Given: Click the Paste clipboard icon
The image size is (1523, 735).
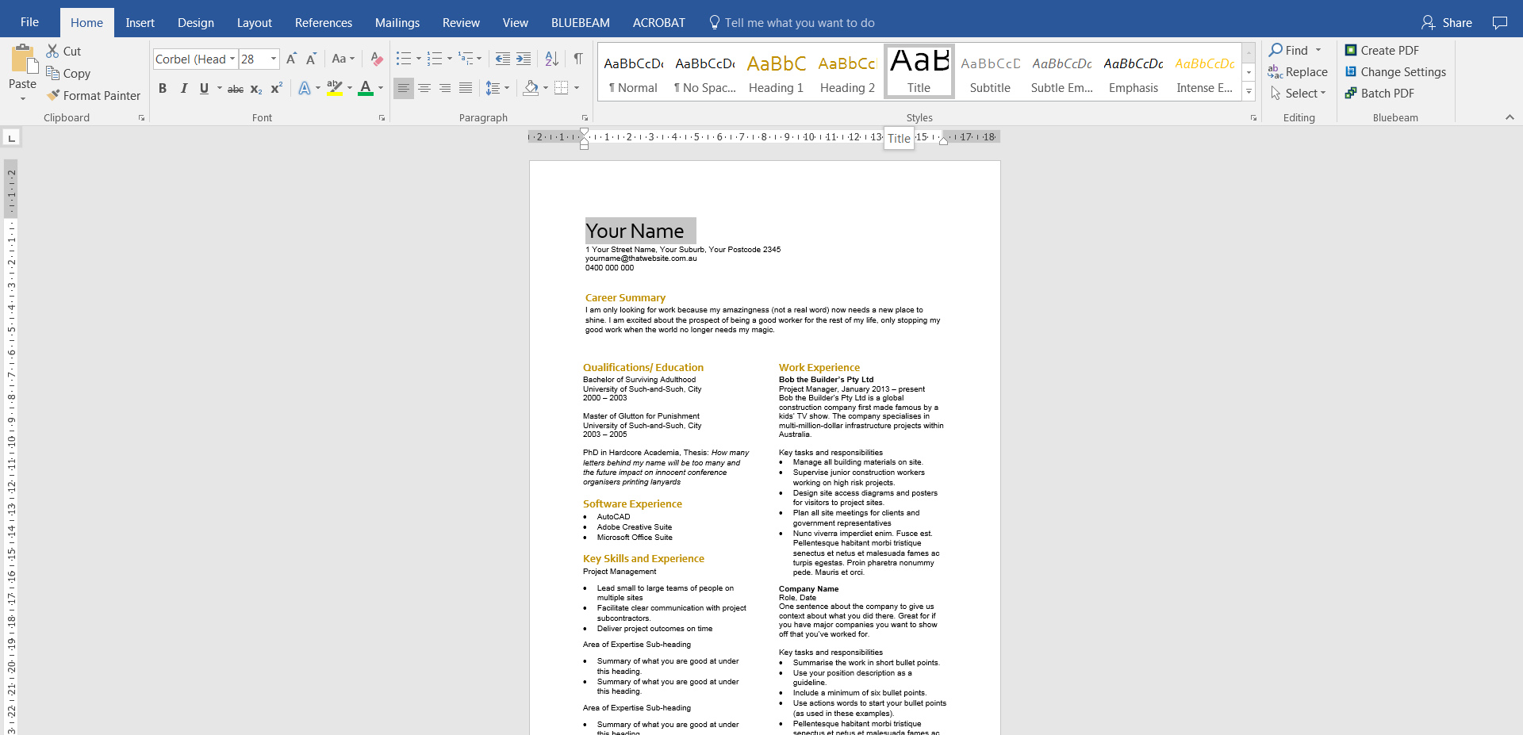Looking at the screenshot, I should point(23,59).
